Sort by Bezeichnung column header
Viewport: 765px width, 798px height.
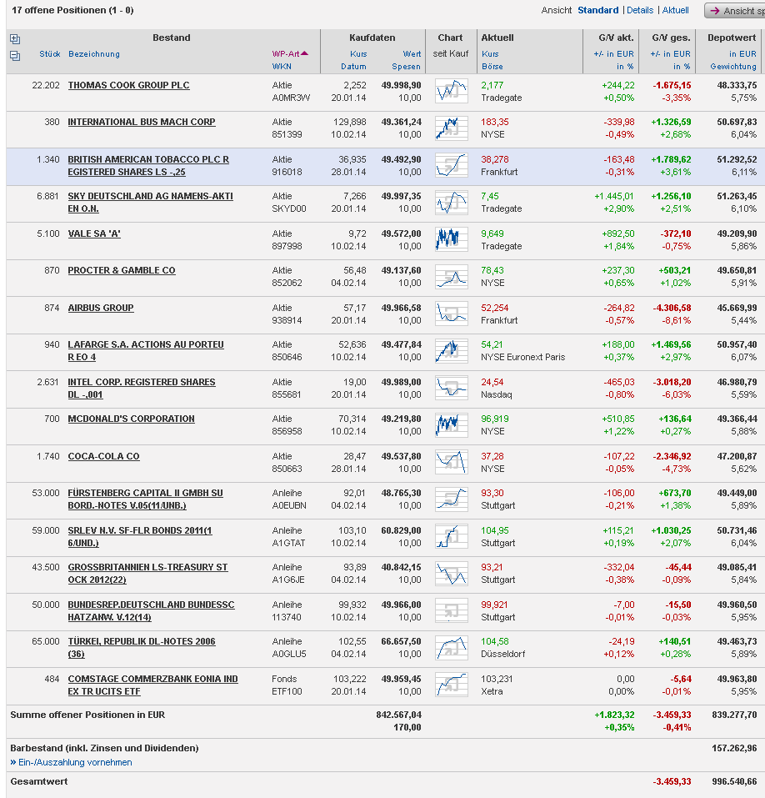click(94, 54)
